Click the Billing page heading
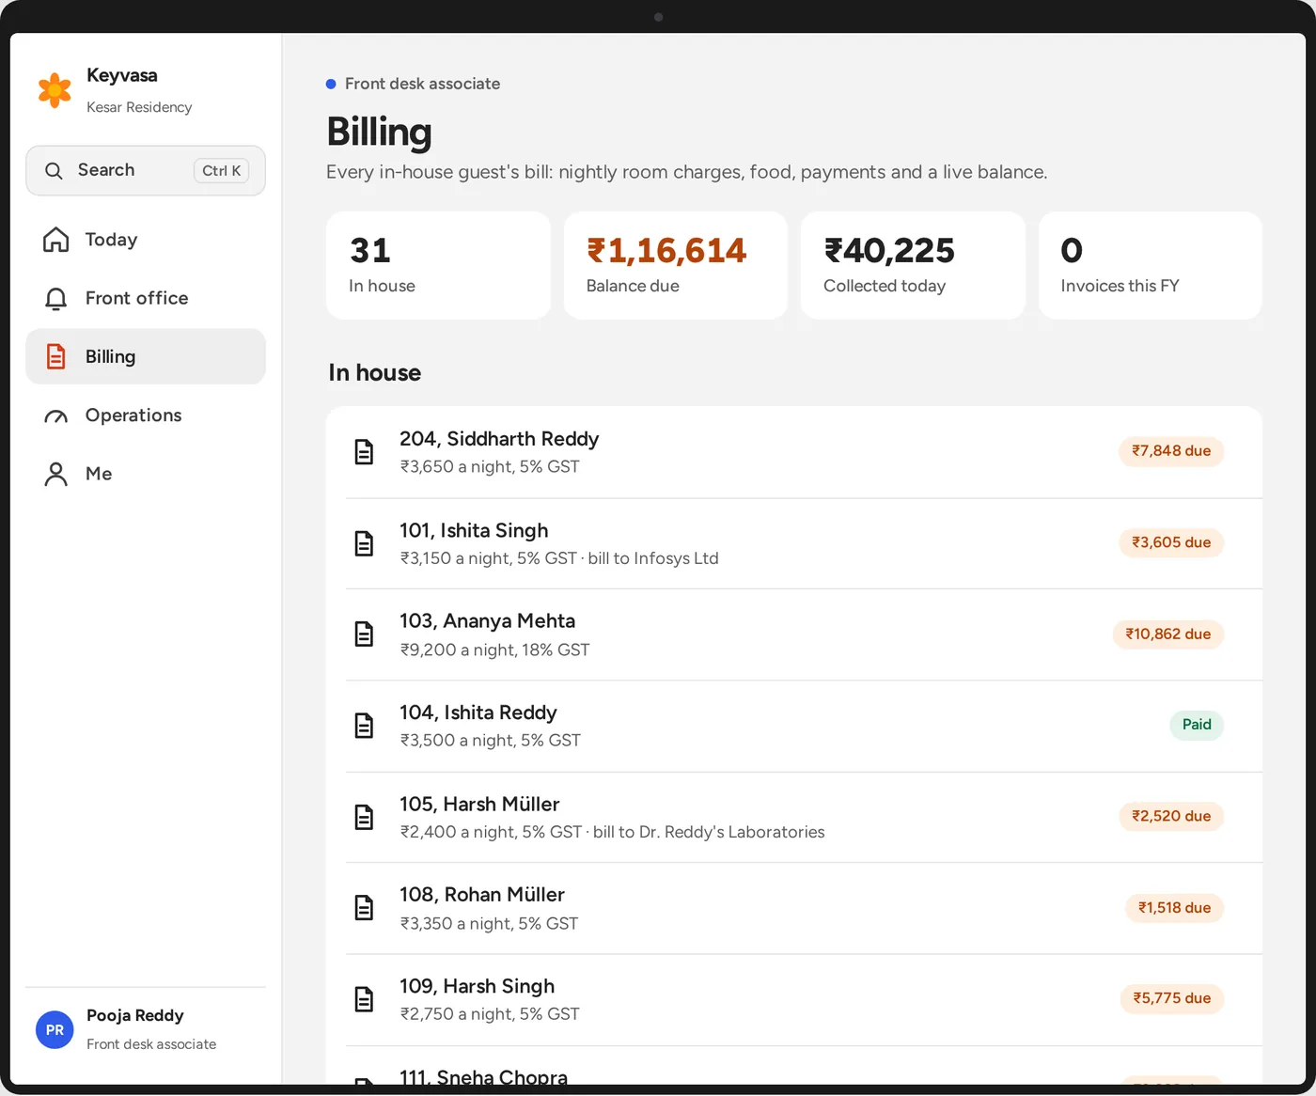1316x1096 pixels. tap(379, 132)
